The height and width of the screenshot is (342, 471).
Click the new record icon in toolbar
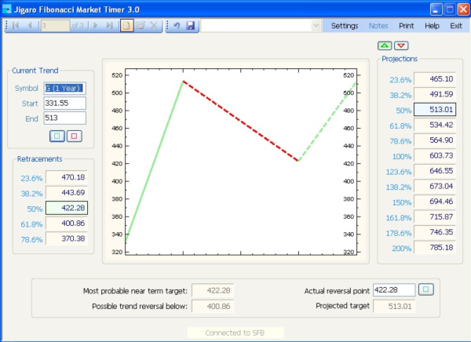(x=126, y=26)
